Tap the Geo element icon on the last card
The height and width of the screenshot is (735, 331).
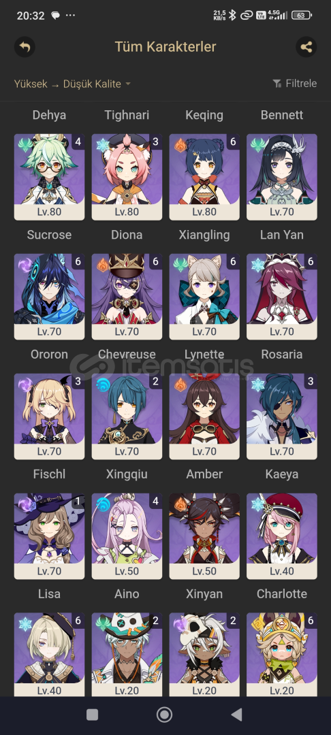(256, 624)
